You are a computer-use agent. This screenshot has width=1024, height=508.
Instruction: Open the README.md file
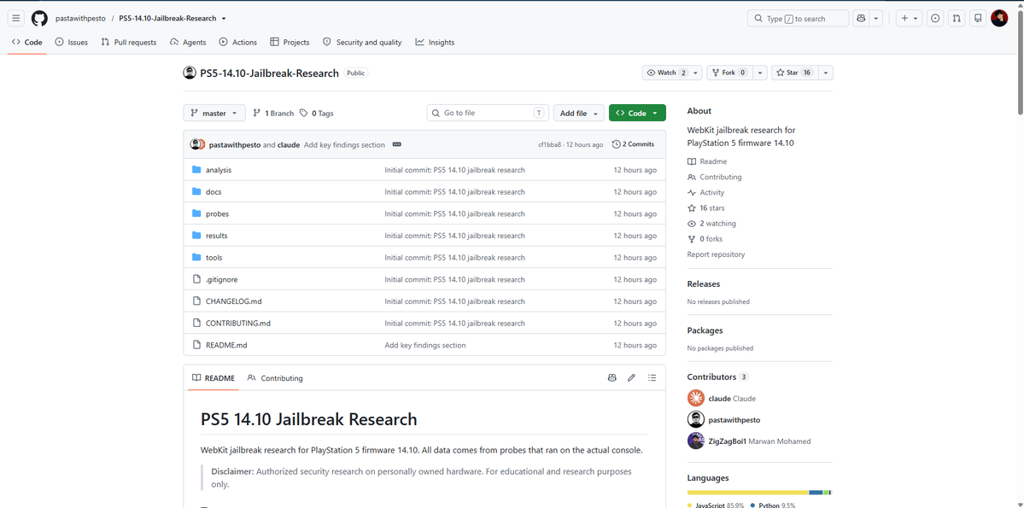(x=226, y=346)
